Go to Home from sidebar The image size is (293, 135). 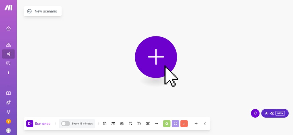(8, 28)
